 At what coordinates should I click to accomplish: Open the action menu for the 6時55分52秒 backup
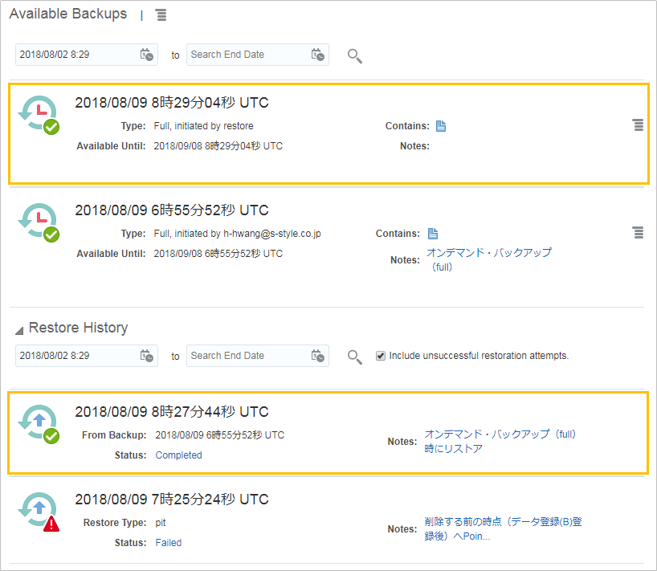coord(639,233)
